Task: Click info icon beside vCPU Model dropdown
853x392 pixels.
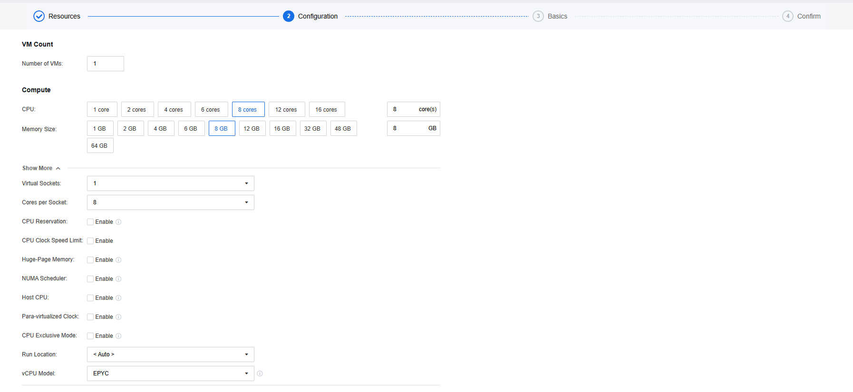Action: [260, 373]
